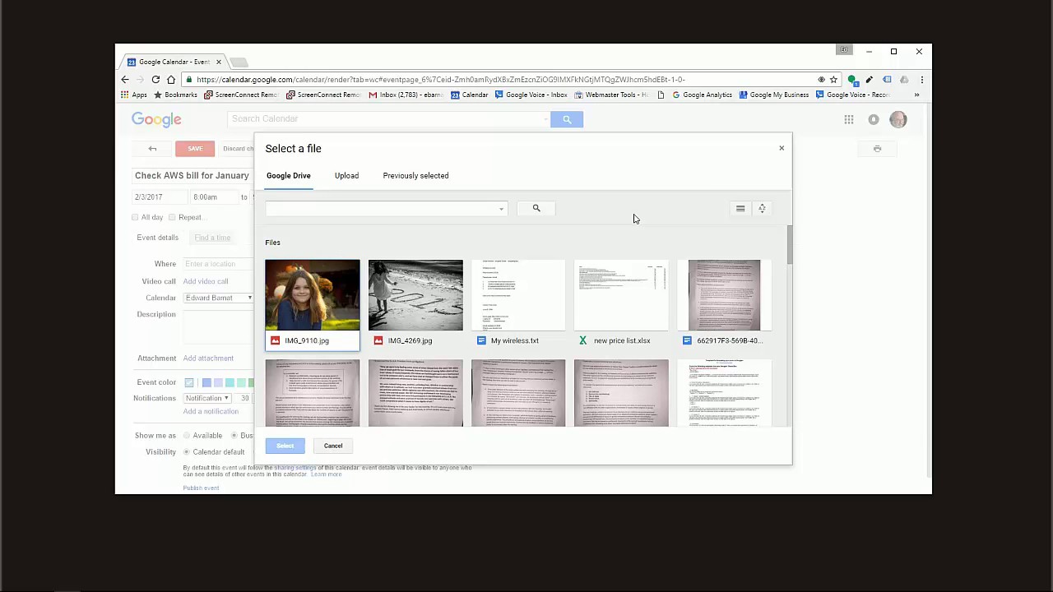Pick the lavender event color swatch
Viewport: 1053px width, 592px height.
pos(218,382)
